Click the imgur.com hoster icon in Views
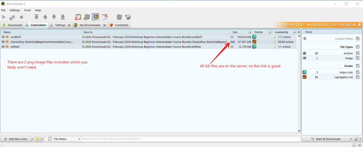 tap(305, 72)
